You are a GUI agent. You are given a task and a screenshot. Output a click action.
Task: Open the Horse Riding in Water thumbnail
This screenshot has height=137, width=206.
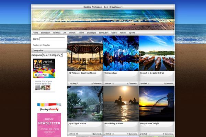(121, 104)
